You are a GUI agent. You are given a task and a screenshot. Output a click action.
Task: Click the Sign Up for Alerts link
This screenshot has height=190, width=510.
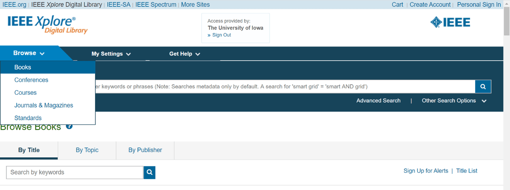(x=426, y=171)
